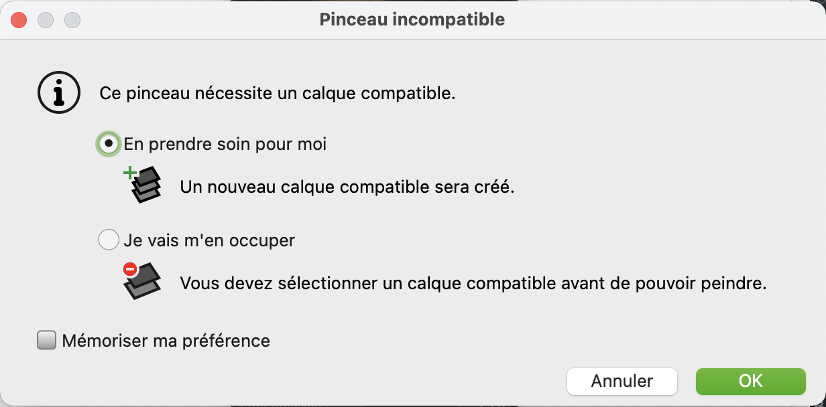Click the "Ce pinceau nécessite un calque compatible" message
826x407 pixels.
(278, 93)
